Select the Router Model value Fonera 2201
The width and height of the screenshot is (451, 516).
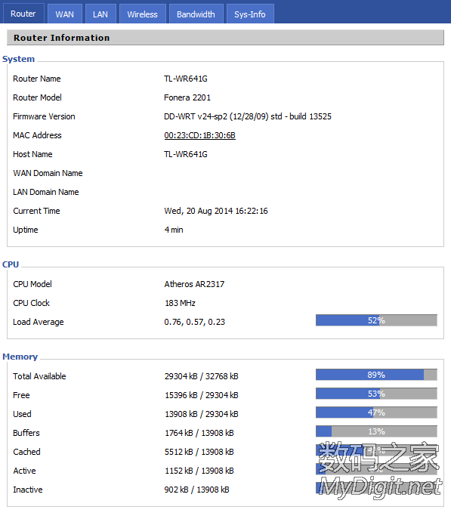[x=187, y=97]
